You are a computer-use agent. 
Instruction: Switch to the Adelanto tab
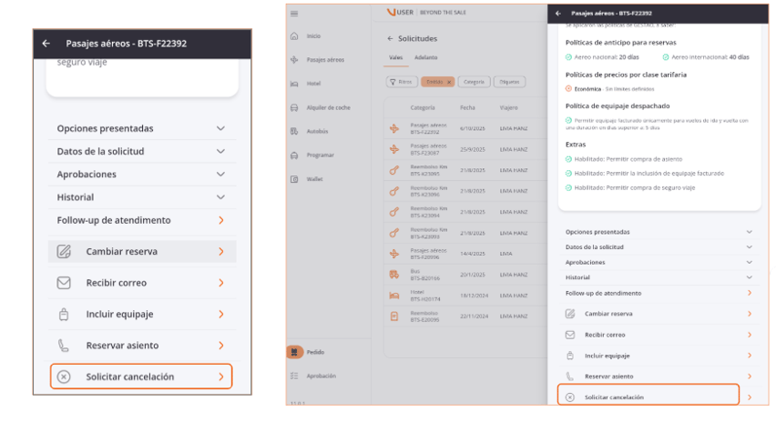pos(425,57)
